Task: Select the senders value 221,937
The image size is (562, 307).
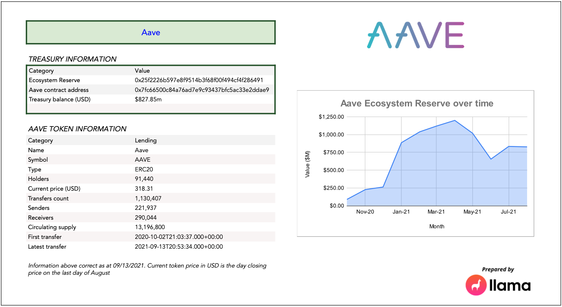Action: 146,208
